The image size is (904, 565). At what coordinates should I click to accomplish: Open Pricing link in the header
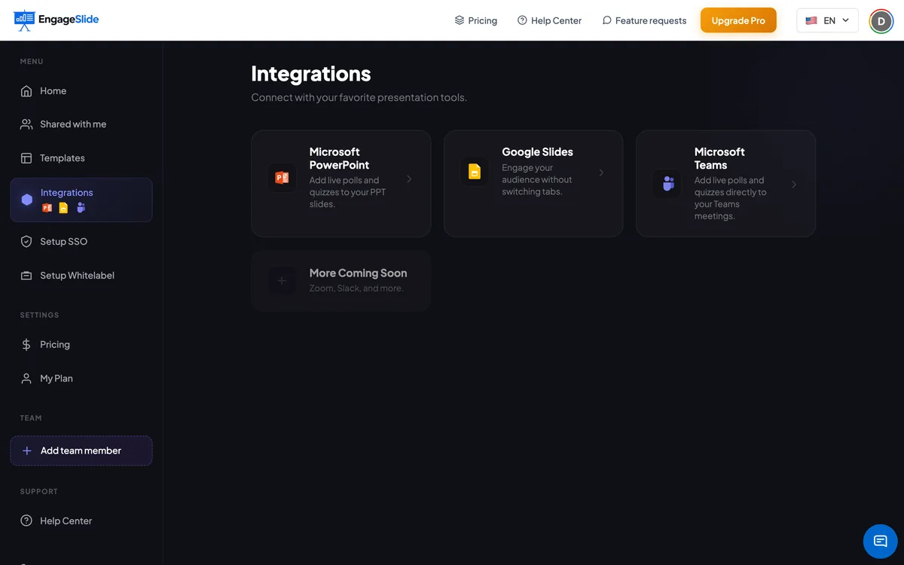coord(476,20)
